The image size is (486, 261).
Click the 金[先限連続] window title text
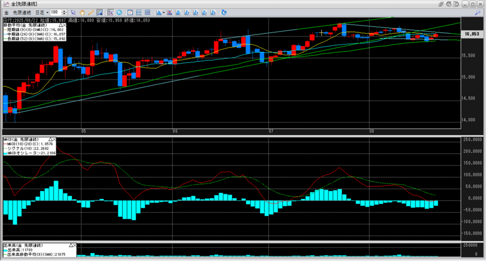(x=24, y=4)
